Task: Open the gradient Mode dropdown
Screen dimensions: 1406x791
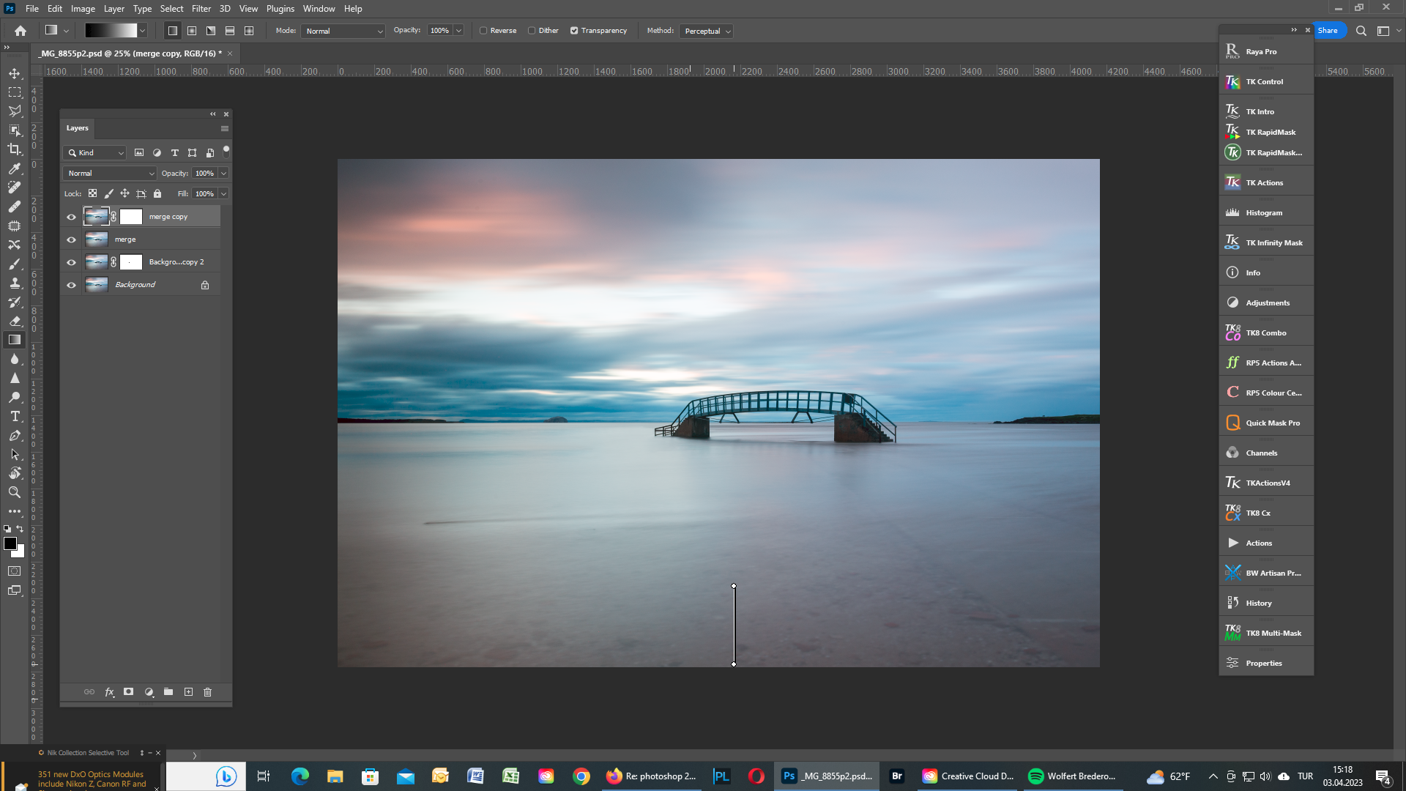Action: 343,31
